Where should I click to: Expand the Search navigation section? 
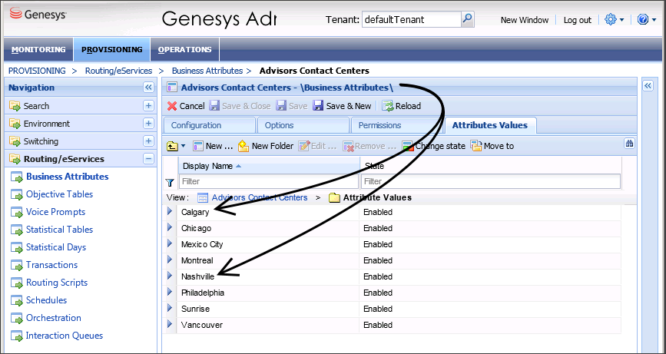(148, 106)
